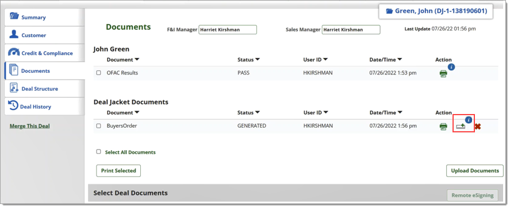Click the info badge in the BuyersOrder row
Image resolution: width=510 pixels, height=208 pixels.
coord(469,120)
